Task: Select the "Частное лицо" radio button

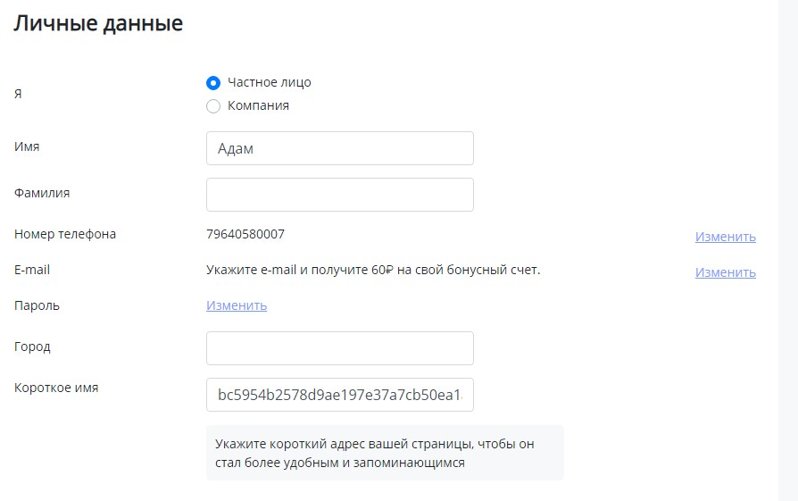Action: pyautogui.click(x=213, y=83)
